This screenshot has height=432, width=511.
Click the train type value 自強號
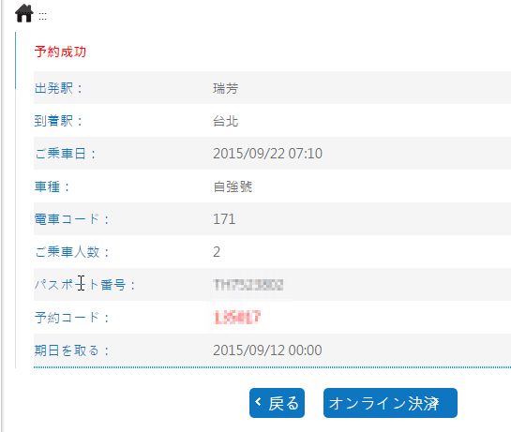233,186
